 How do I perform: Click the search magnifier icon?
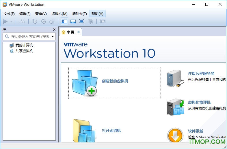click(x=7, y=36)
